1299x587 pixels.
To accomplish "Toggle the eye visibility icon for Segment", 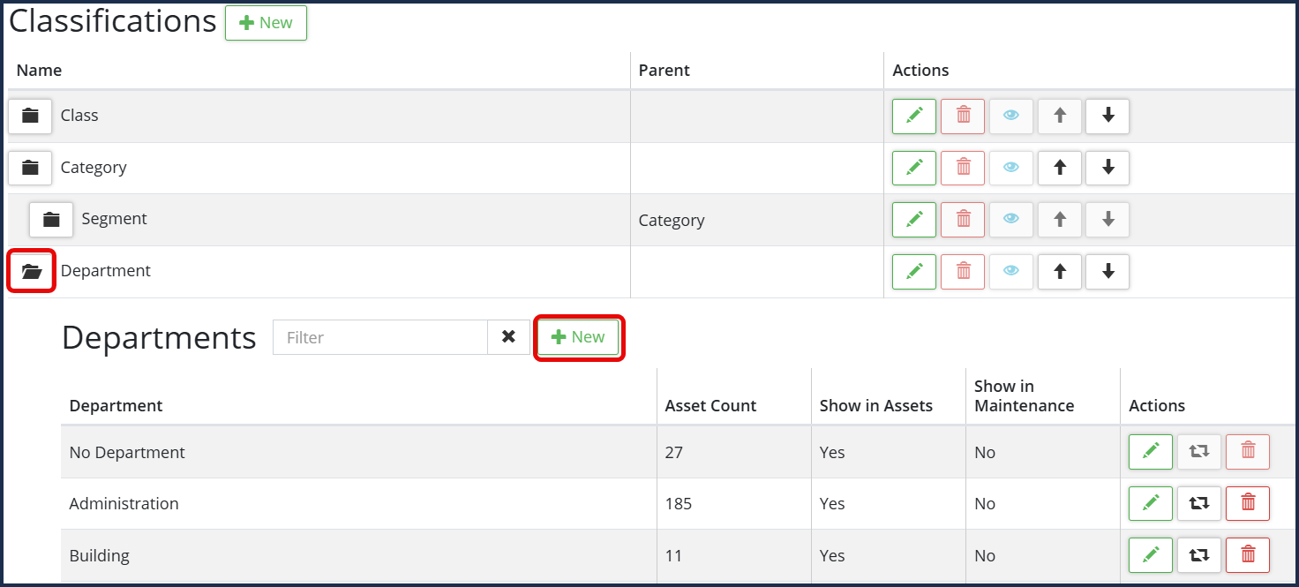I will click(x=1011, y=219).
